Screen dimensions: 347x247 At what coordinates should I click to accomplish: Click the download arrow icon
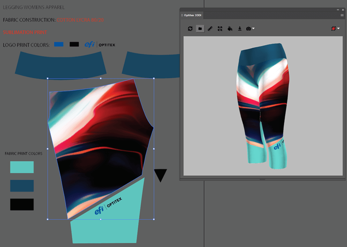pos(240,28)
